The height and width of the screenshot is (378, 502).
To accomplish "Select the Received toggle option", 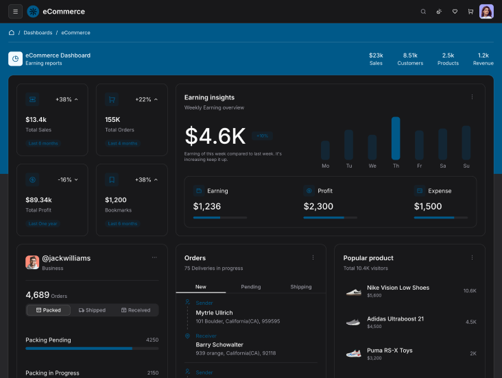I will (136, 310).
